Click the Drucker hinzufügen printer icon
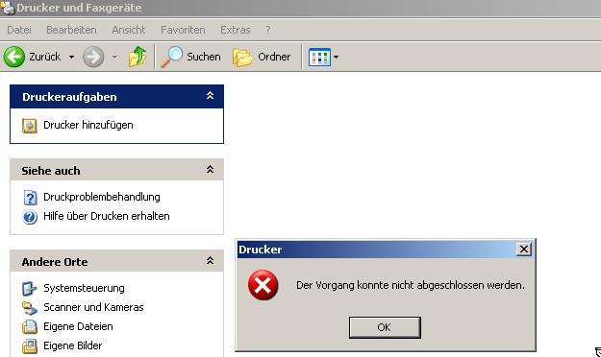Screen dimensions: 601x357 [x=30, y=126]
